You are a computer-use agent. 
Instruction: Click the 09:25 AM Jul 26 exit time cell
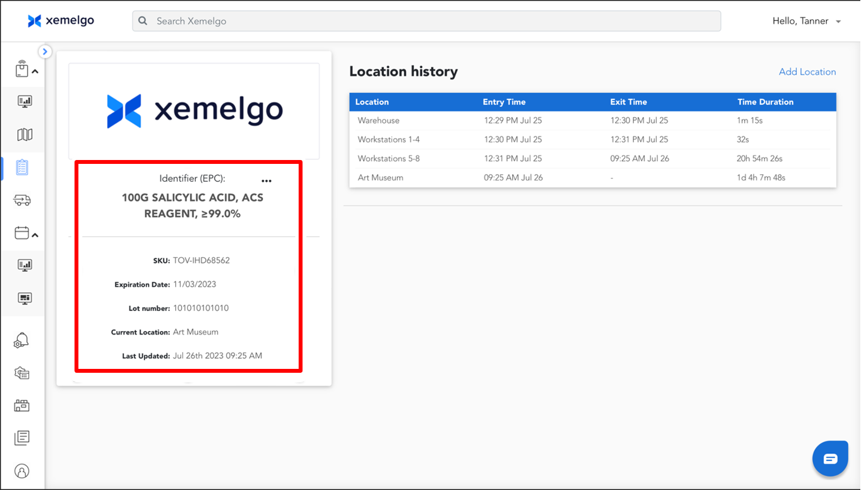pos(640,158)
